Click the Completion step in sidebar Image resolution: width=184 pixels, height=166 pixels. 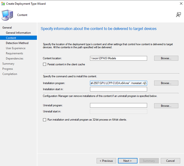(x=10, y=74)
